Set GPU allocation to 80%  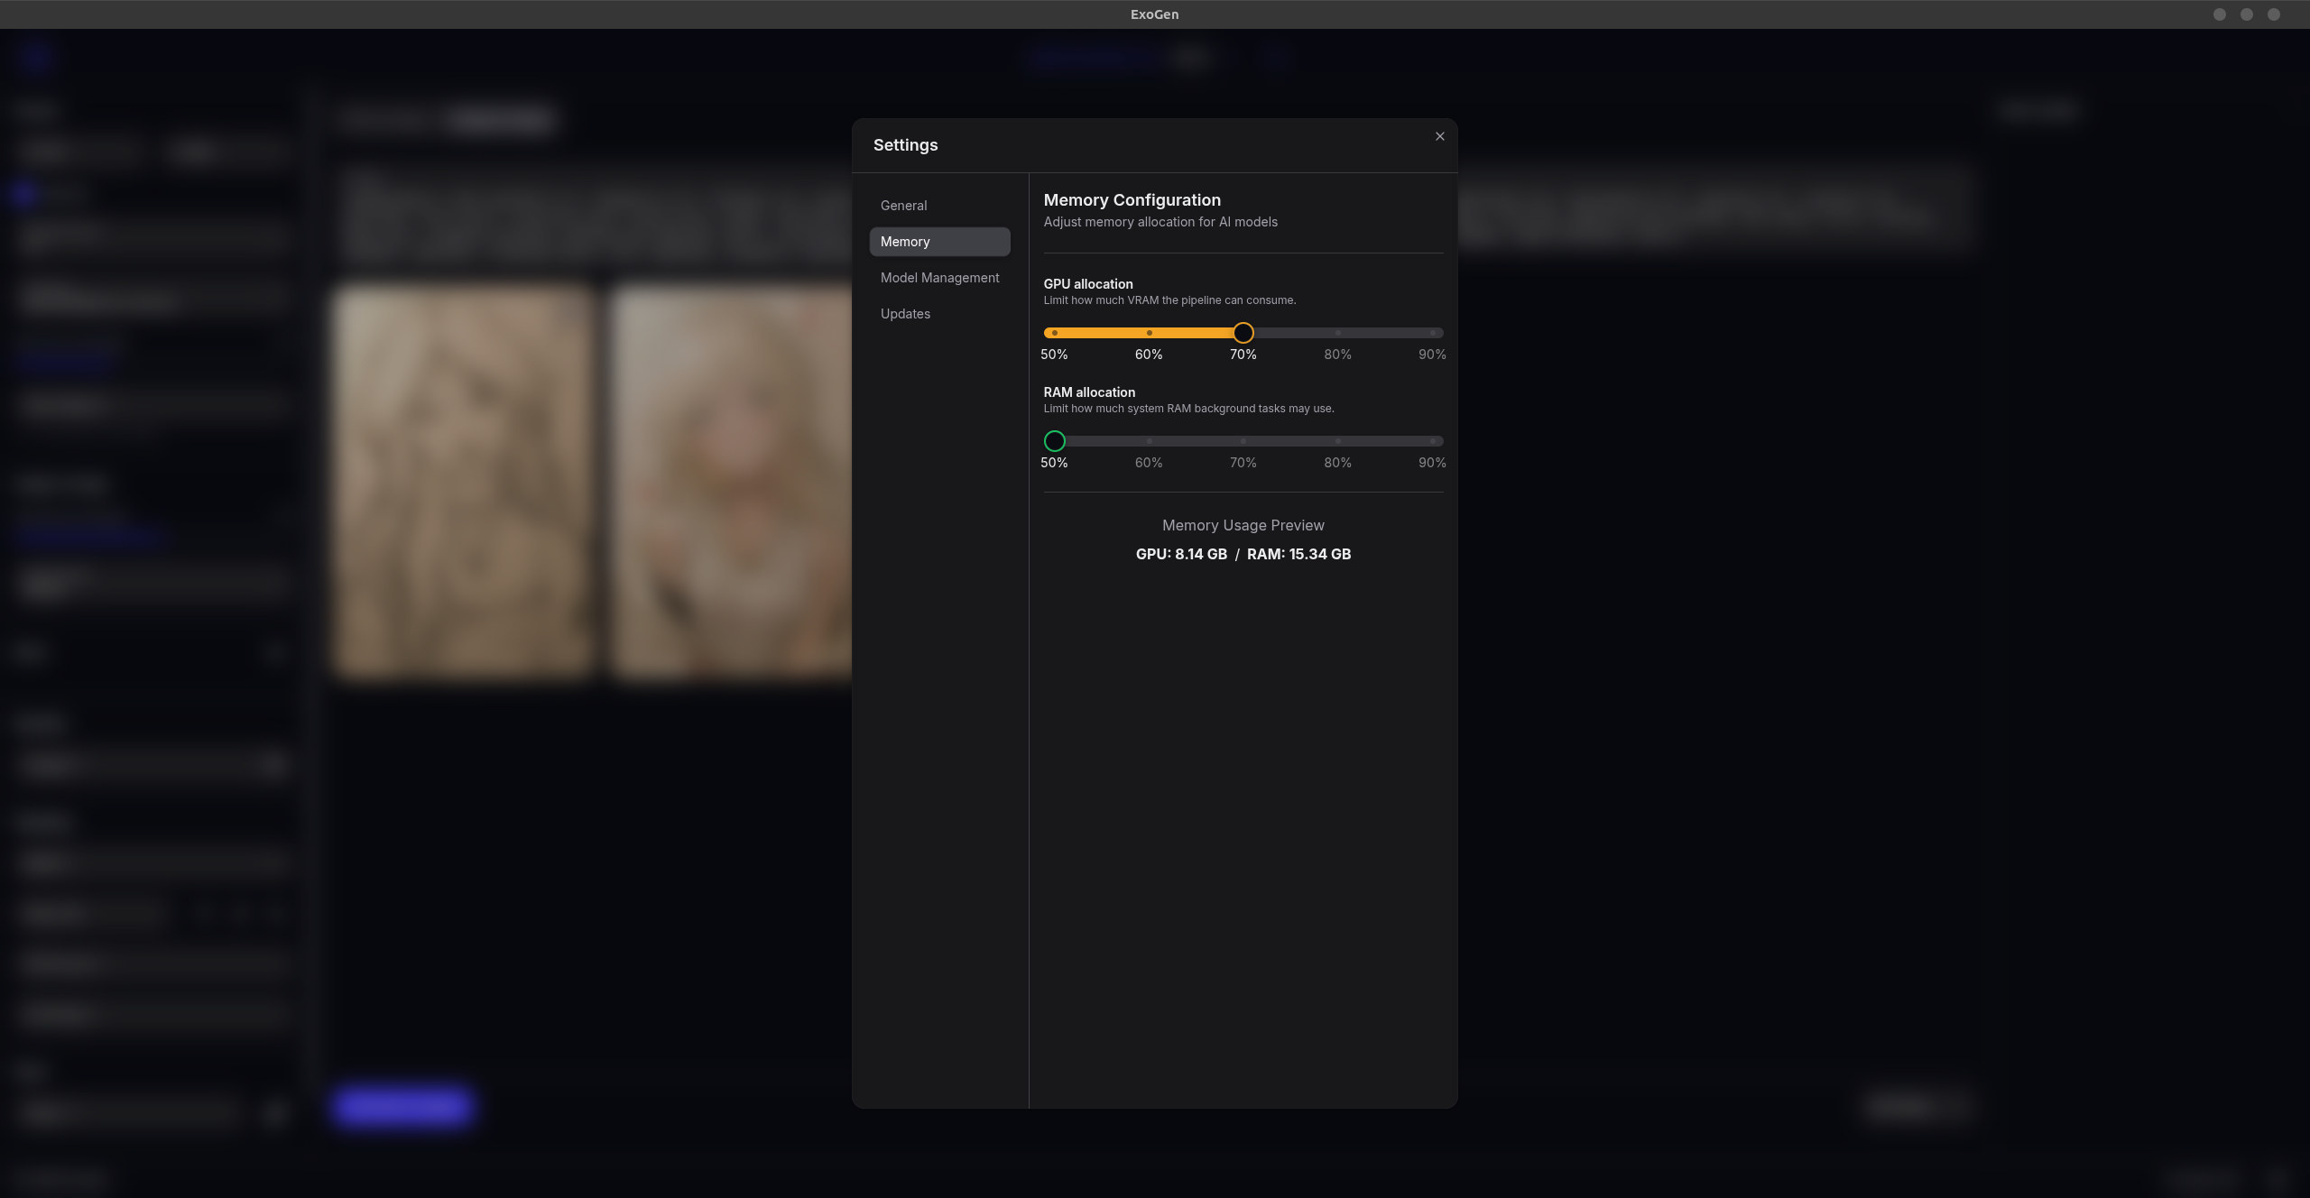(1338, 333)
